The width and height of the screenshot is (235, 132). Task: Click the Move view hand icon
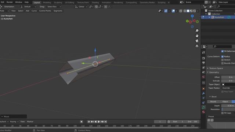197,36
